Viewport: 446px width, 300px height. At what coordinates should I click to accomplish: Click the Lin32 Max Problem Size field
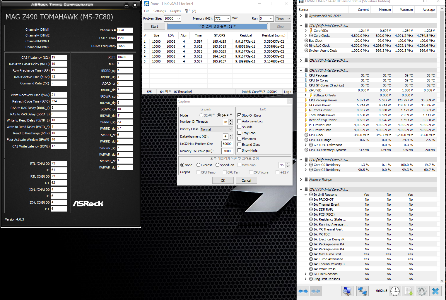[227, 144]
